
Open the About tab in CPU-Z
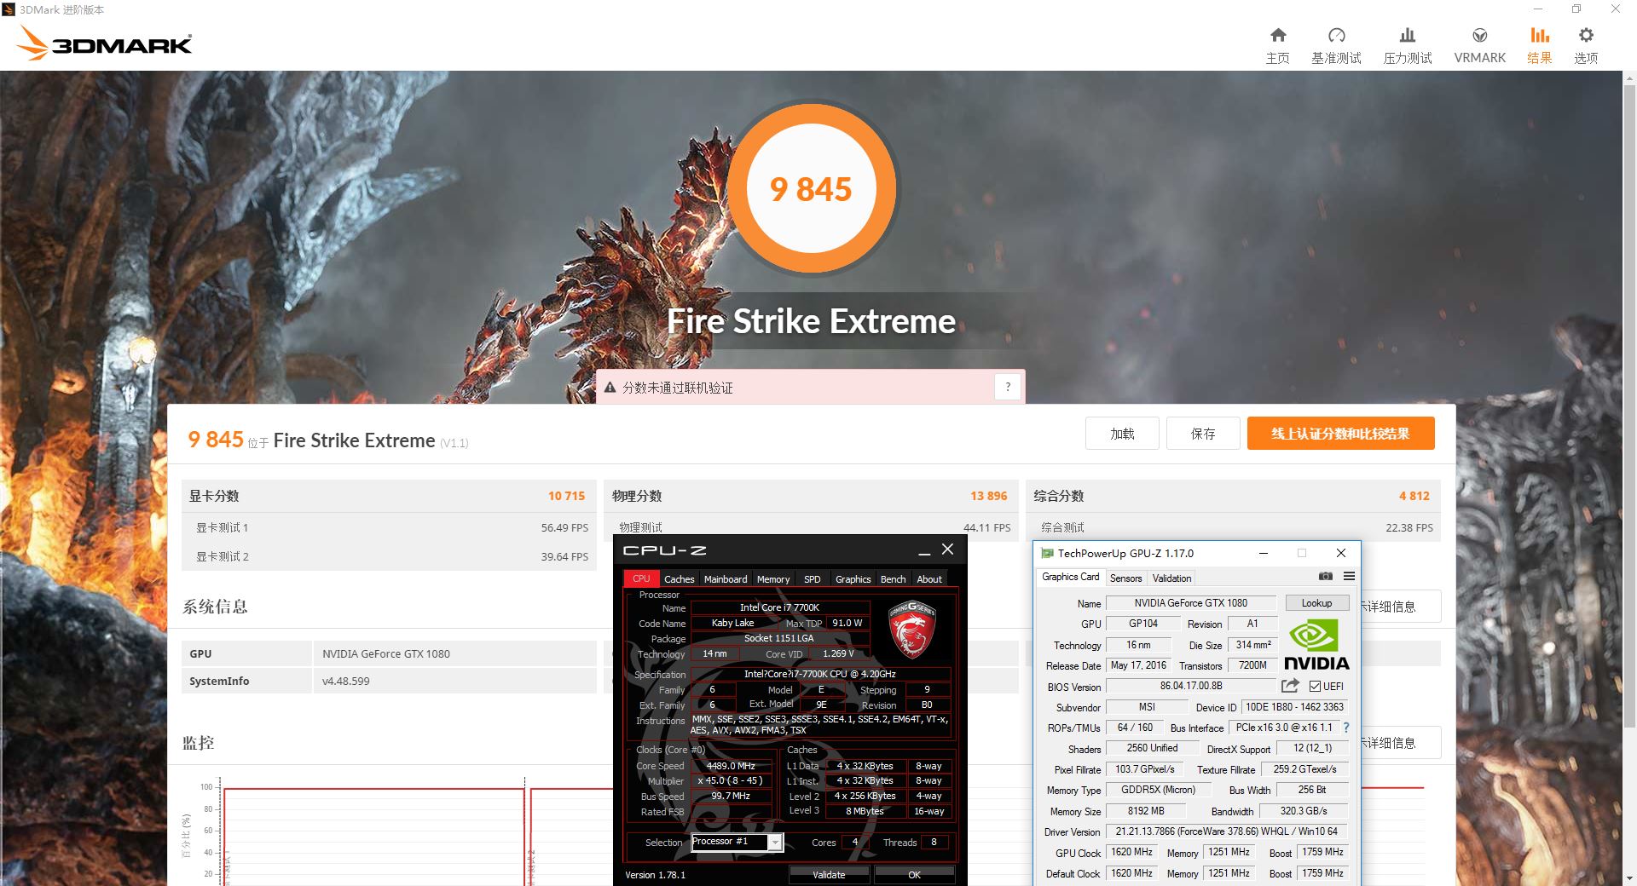click(929, 578)
